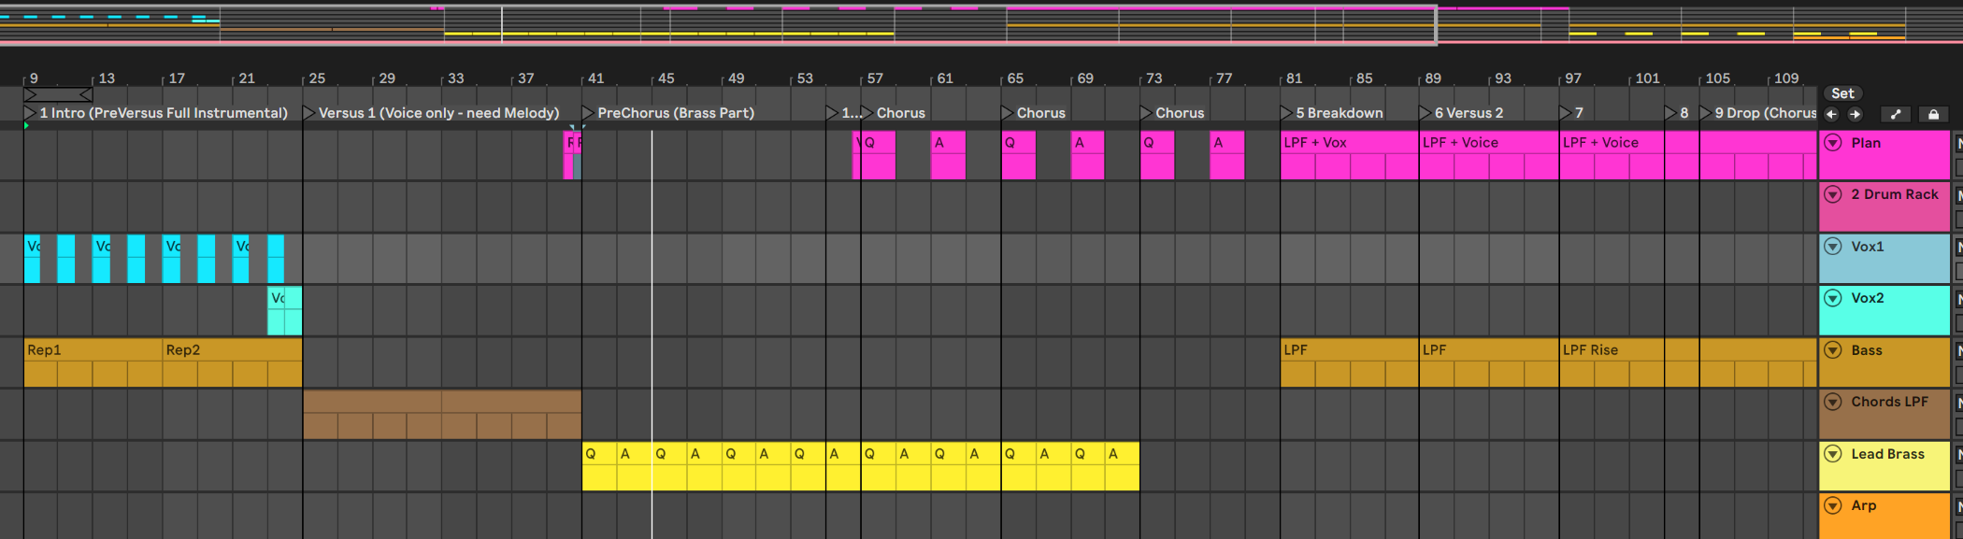The width and height of the screenshot is (1963, 539).
Task: Click the 5 Breakdown locator triangle
Action: coord(1287,113)
